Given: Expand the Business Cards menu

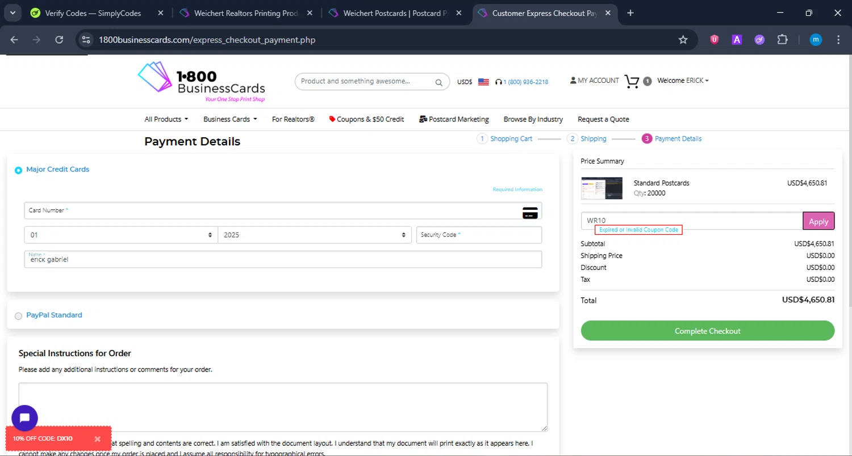Looking at the screenshot, I should pos(230,119).
